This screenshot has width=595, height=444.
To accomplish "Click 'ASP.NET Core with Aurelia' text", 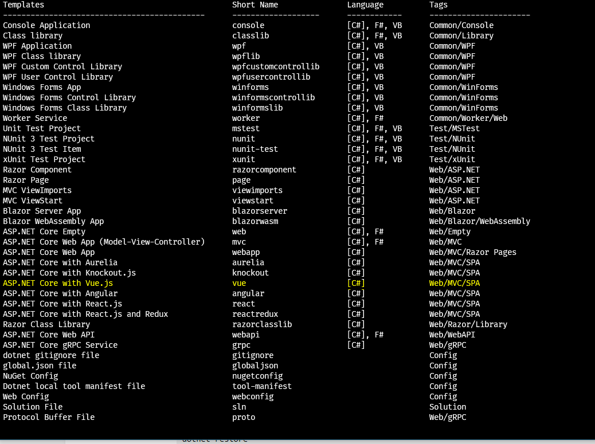I will [x=60, y=262].
